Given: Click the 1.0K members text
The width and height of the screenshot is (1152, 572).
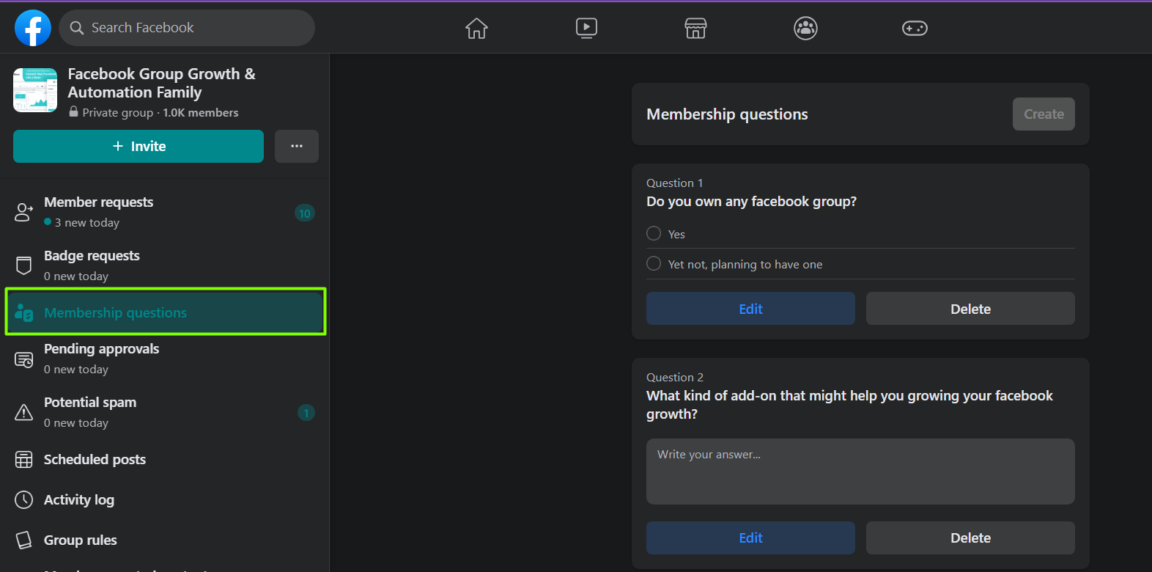Looking at the screenshot, I should [x=201, y=113].
